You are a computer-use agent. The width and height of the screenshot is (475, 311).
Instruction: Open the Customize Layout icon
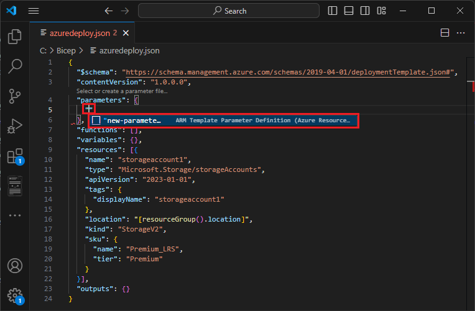(381, 11)
